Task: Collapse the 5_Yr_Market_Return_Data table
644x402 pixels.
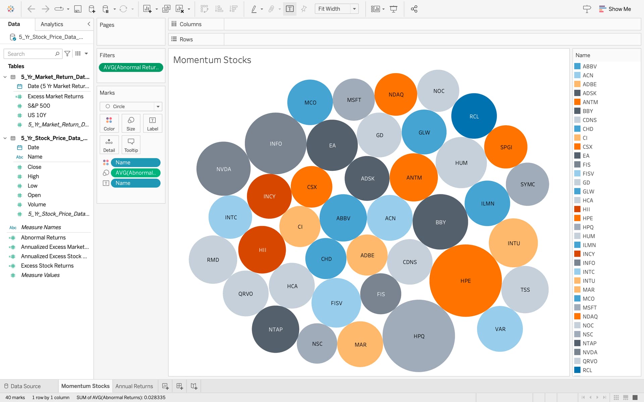Action: point(5,77)
